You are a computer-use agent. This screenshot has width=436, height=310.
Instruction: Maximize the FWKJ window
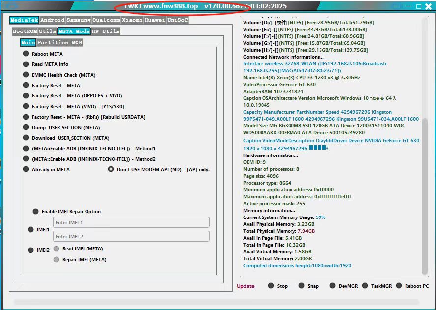pyautogui.click(x=418, y=6)
